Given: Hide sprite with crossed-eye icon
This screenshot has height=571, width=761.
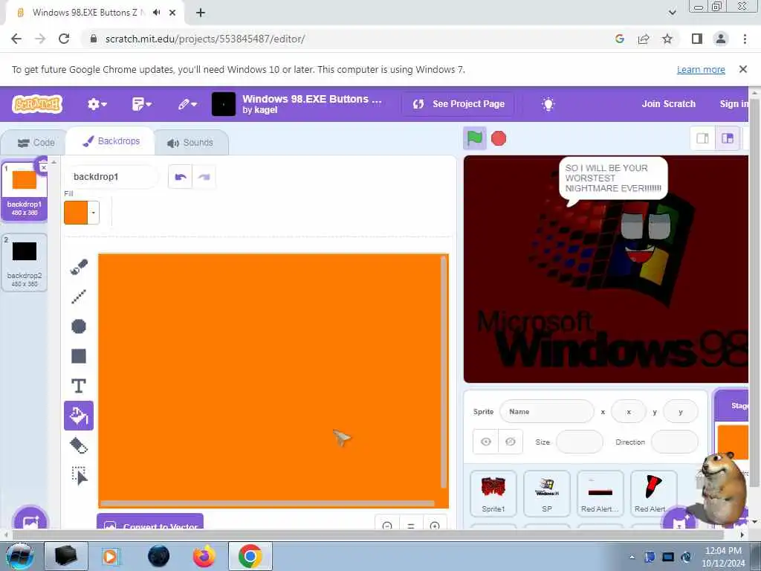Looking at the screenshot, I should 510,442.
